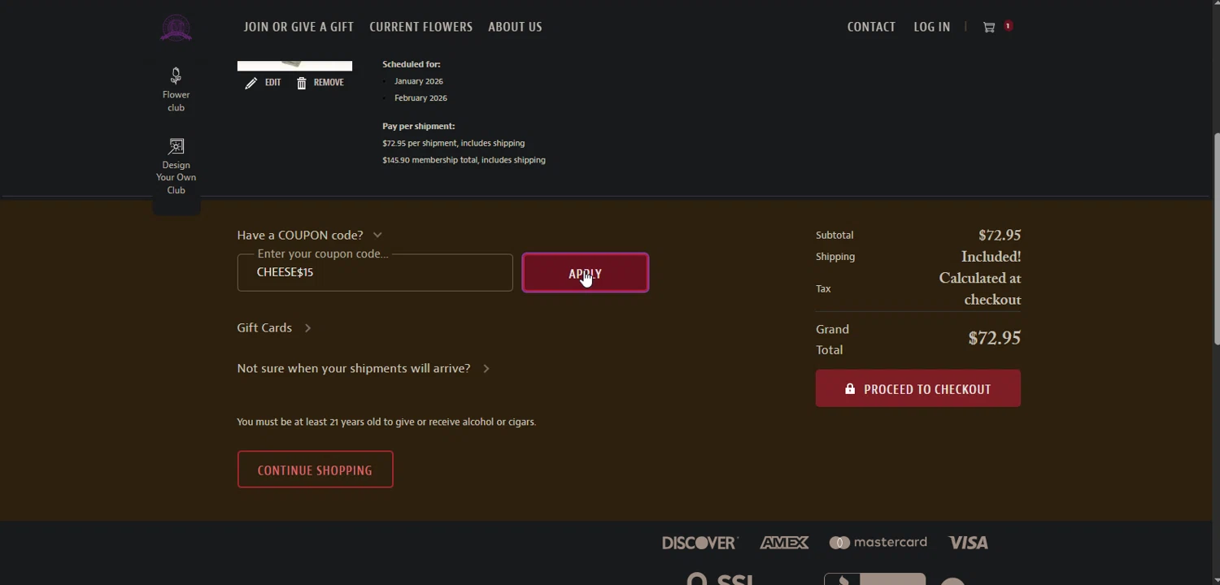Click the Visa payment logo

(968, 543)
